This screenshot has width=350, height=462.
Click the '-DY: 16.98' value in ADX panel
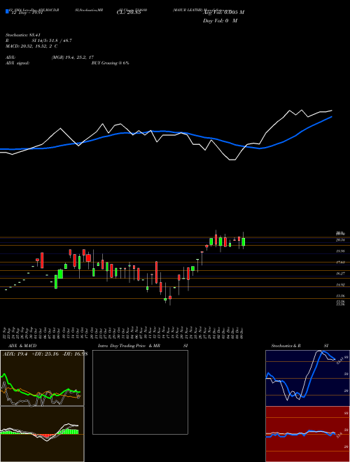pyautogui.click(x=74, y=354)
